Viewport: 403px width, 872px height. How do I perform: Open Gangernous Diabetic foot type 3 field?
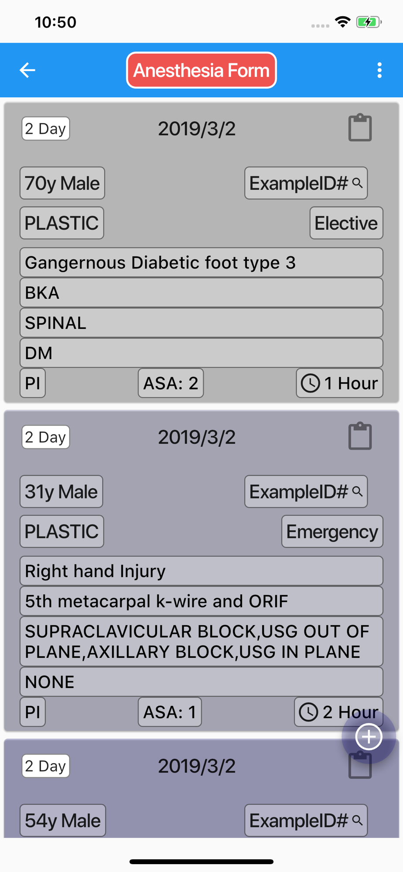point(201,262)
